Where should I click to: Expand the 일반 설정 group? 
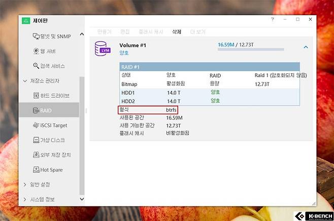point(26,185)
